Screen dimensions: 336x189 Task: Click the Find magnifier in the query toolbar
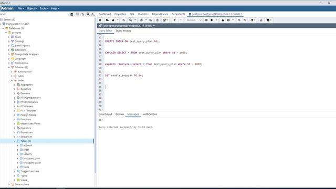point(131,20)
